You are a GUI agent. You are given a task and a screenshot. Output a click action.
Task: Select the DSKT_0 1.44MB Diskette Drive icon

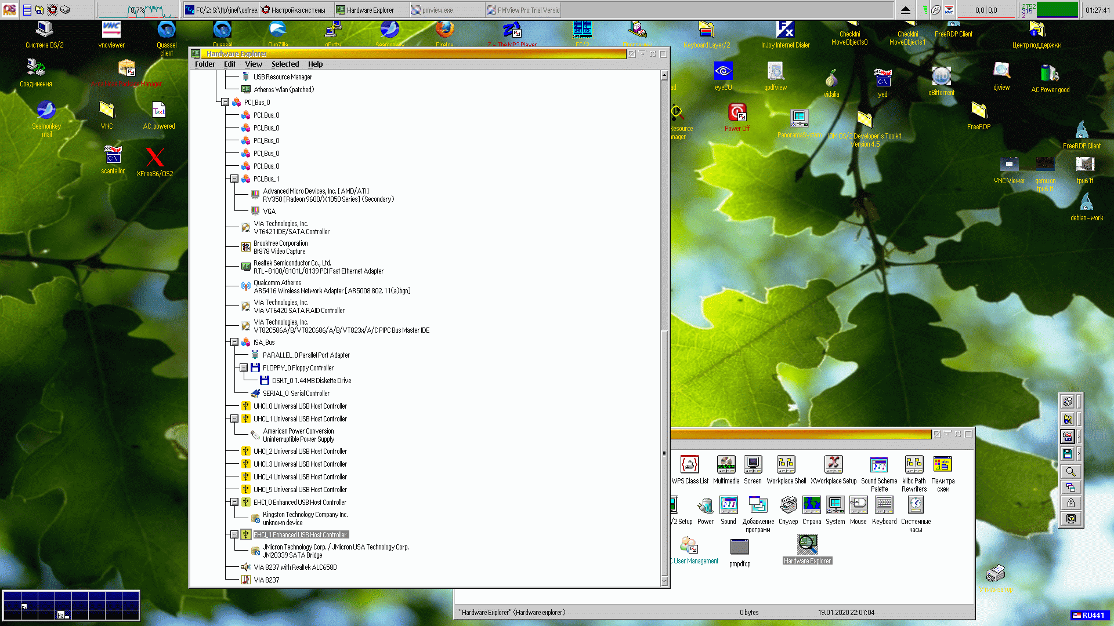click(x=265, y=381)
